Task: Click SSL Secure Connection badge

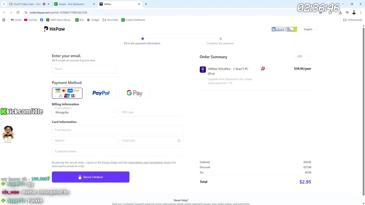Action: click(x=291, y=29)
